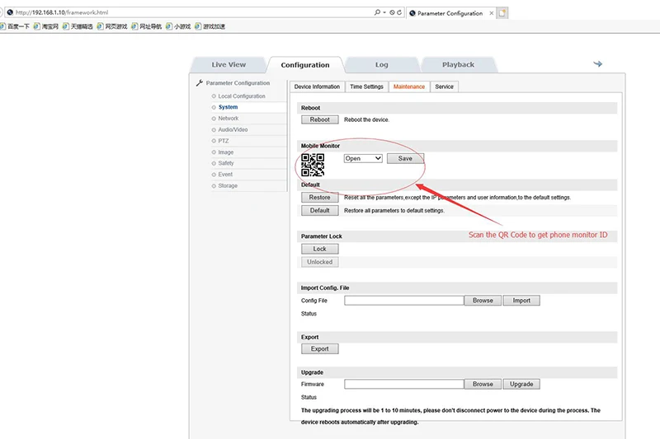The width and height of the screenshot is (660, 439).
Task: Click the Config File input field
Action: click(x=403, y=301)
